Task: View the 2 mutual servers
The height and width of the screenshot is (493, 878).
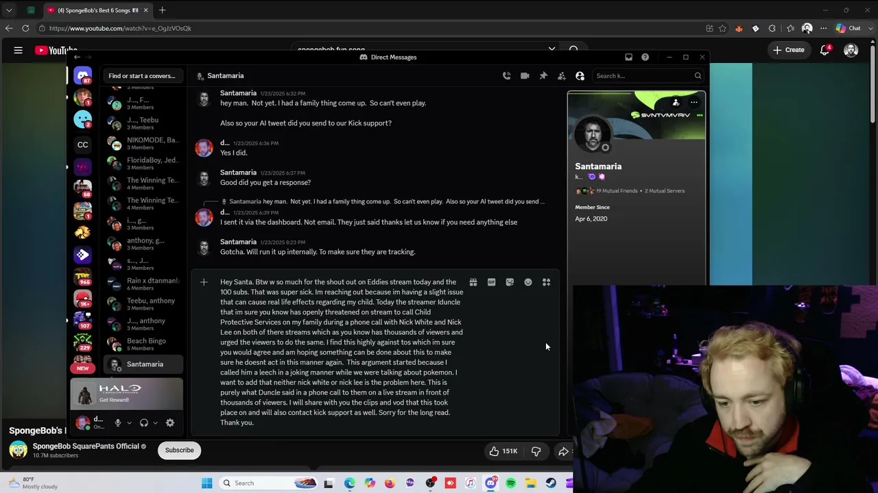Action: click(665, 191)
